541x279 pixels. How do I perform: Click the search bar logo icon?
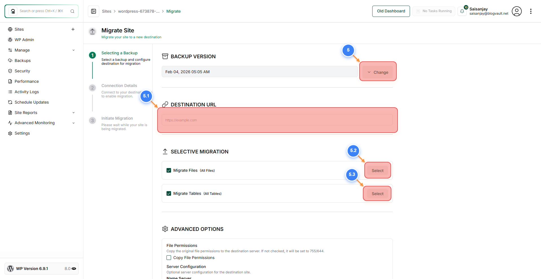pyautogui.click(x=13, y=11)
